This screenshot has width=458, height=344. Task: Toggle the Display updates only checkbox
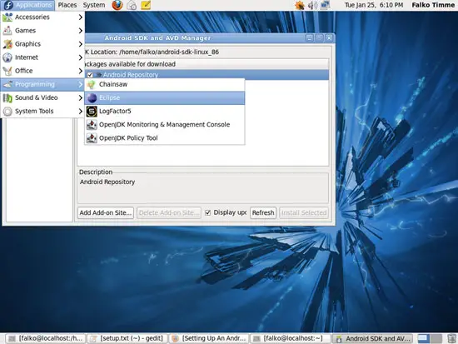click(x=207, y=212)
